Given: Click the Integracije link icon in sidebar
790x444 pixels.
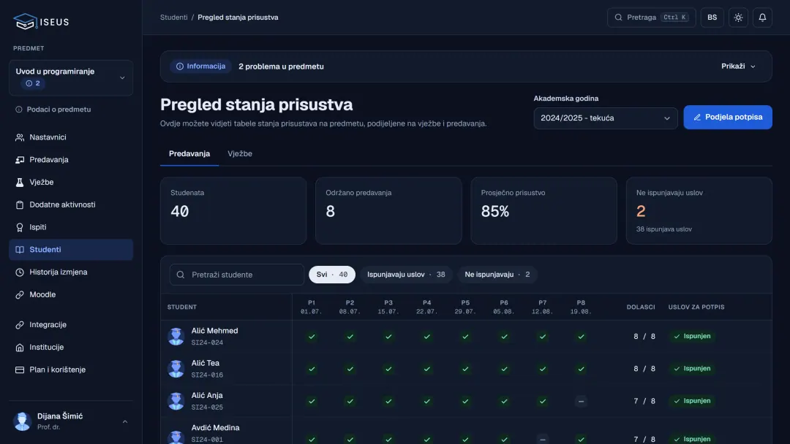Looking at the screenshot, I should click(20, 325).
